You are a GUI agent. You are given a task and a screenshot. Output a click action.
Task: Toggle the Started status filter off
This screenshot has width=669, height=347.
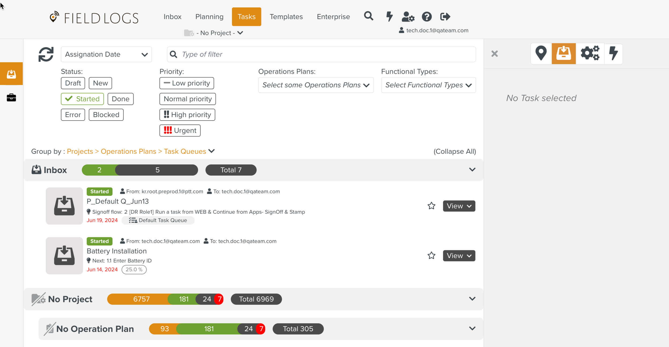click(x=82, y=99)
